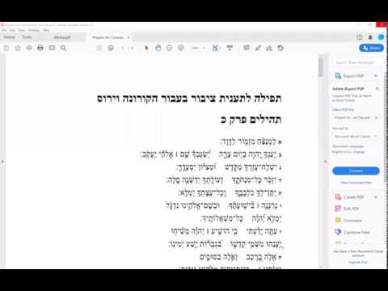This screenshot has width=388, height=291.
Task: Open the View menu
Action: point(22,31)
